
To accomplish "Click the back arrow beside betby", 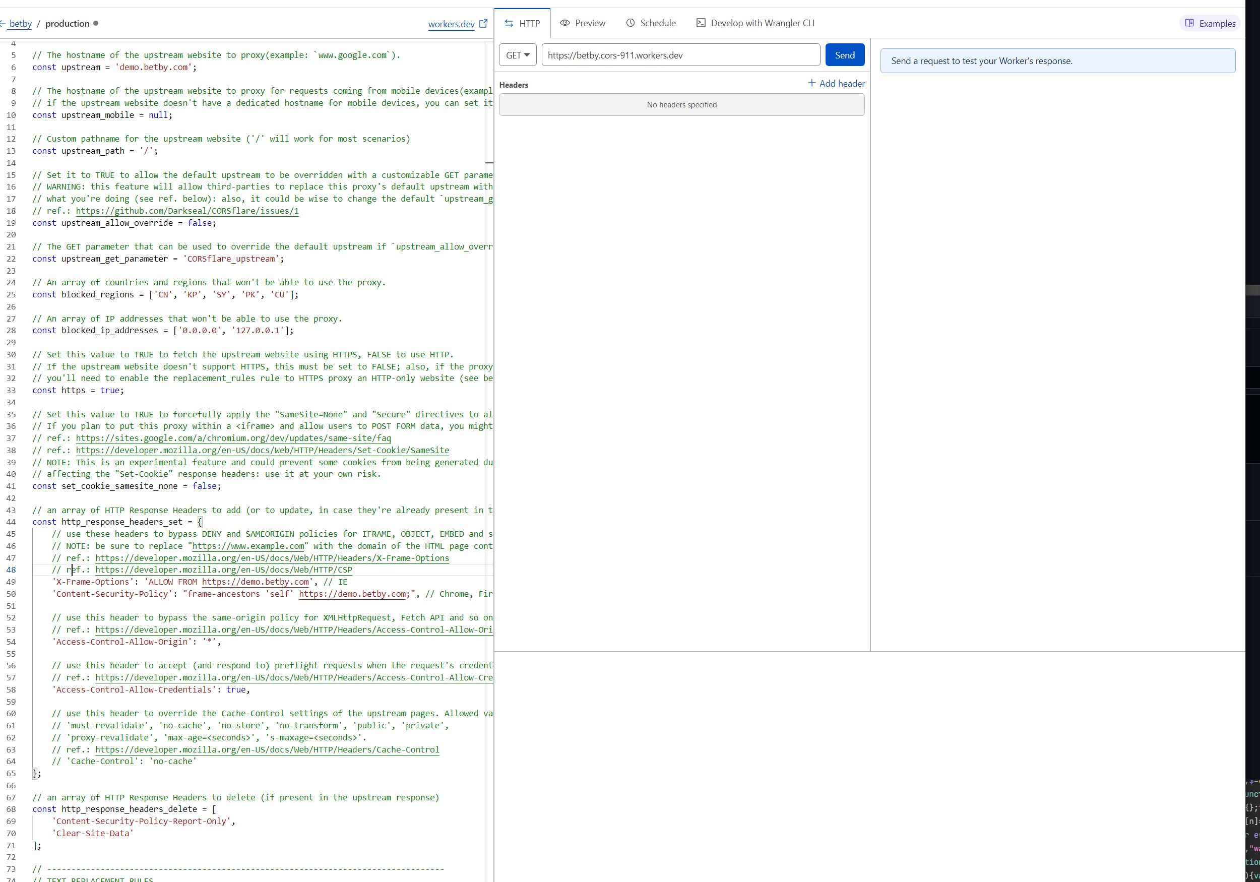I will pyautogui.click(x=3, y=24).
